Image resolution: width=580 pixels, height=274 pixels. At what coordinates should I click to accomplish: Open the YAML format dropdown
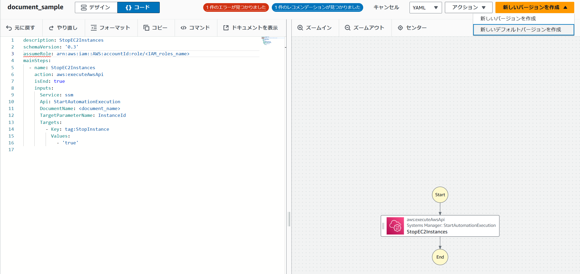[x=426, y=8]
